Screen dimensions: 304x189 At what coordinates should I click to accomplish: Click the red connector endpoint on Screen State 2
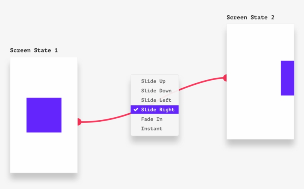click(x=225, y=78)
